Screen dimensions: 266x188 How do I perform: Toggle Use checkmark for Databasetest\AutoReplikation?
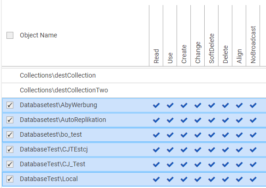[x=170, y=120]
